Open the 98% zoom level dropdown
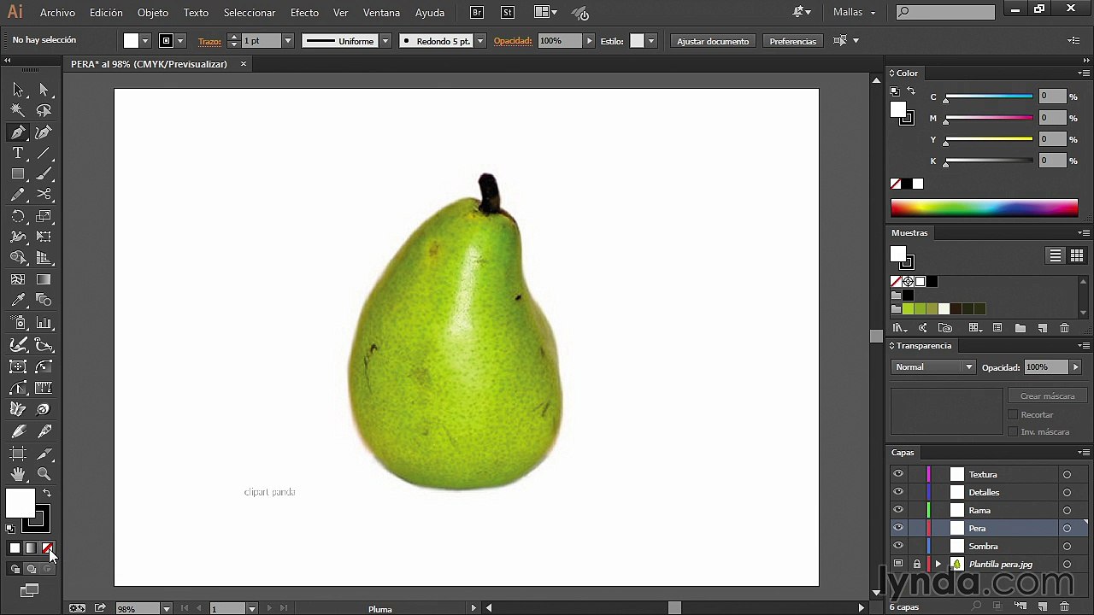Image resolution: width=1094 pixels, height=615 pixels. [x=166, y=608]
